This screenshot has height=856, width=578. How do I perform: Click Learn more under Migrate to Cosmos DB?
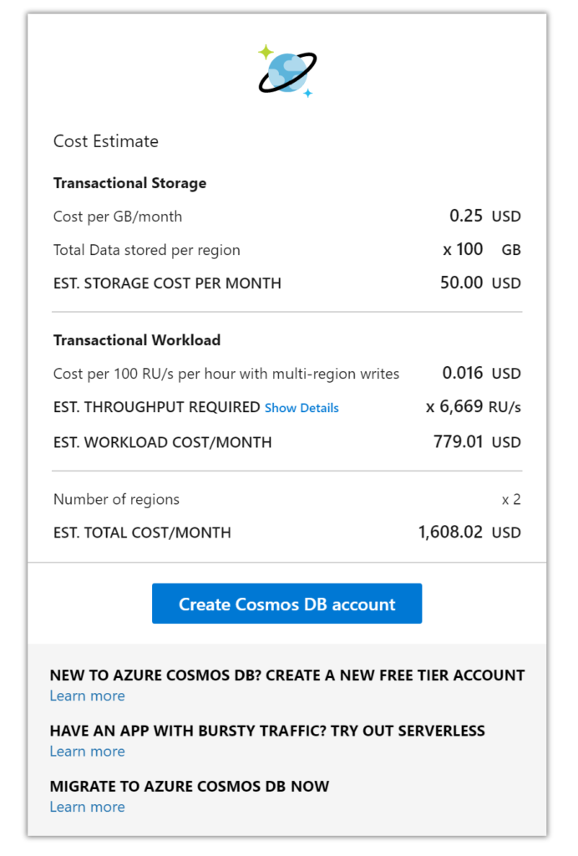coord(87,807)
